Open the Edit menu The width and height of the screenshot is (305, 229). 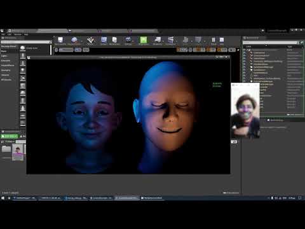coord(10,34)
